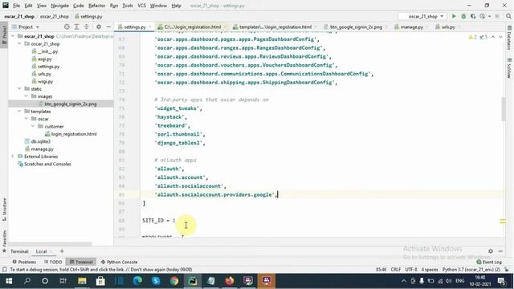514x289 pixels.
Task: Collapse the images folder
Action: (27, 96)
